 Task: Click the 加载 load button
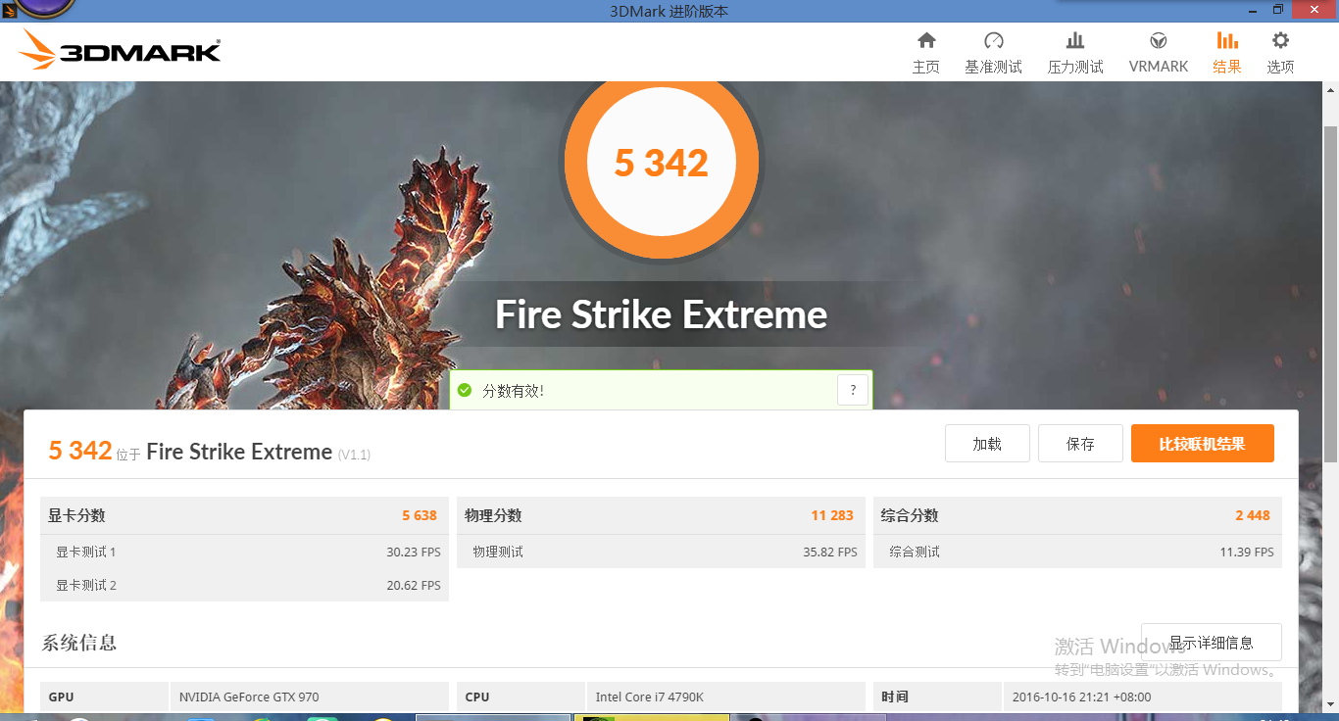pyautogui.click(x=987, y=444)
